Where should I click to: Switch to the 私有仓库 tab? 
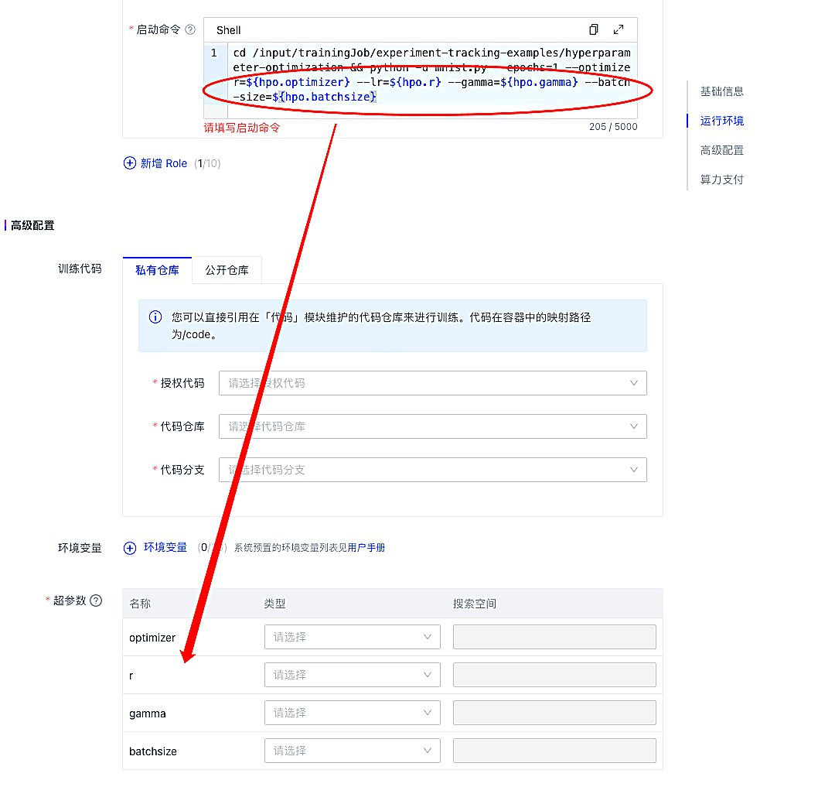157,270
